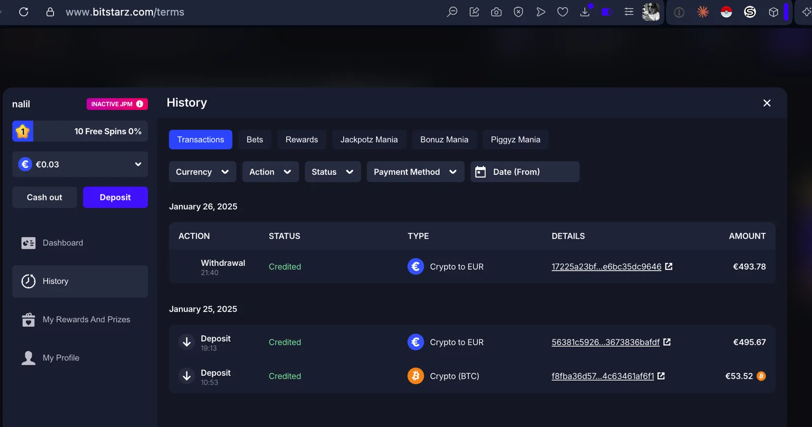Click the www.bitstarz.com/terms address bar

(x=125, y=12)
